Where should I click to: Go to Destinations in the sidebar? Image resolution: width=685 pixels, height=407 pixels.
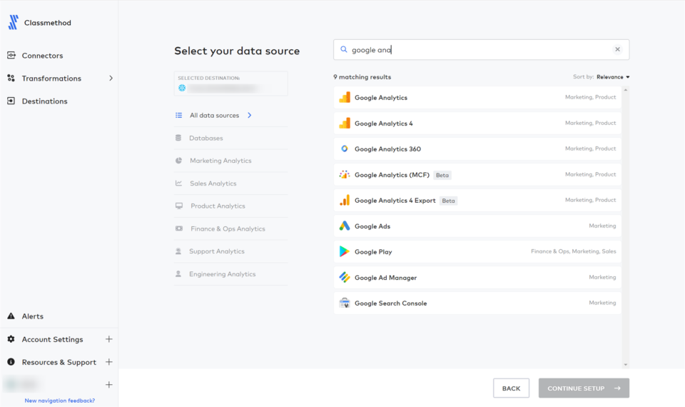pos(44,101)
